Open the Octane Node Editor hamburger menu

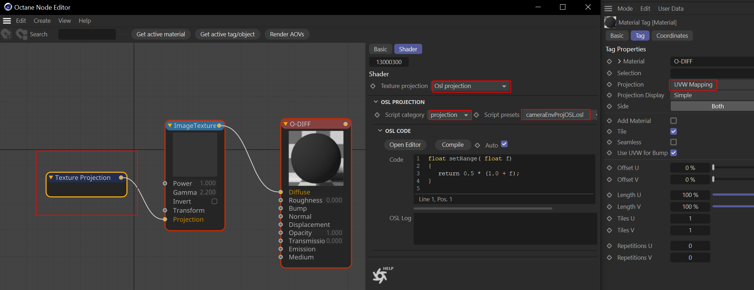coord(7,21)
